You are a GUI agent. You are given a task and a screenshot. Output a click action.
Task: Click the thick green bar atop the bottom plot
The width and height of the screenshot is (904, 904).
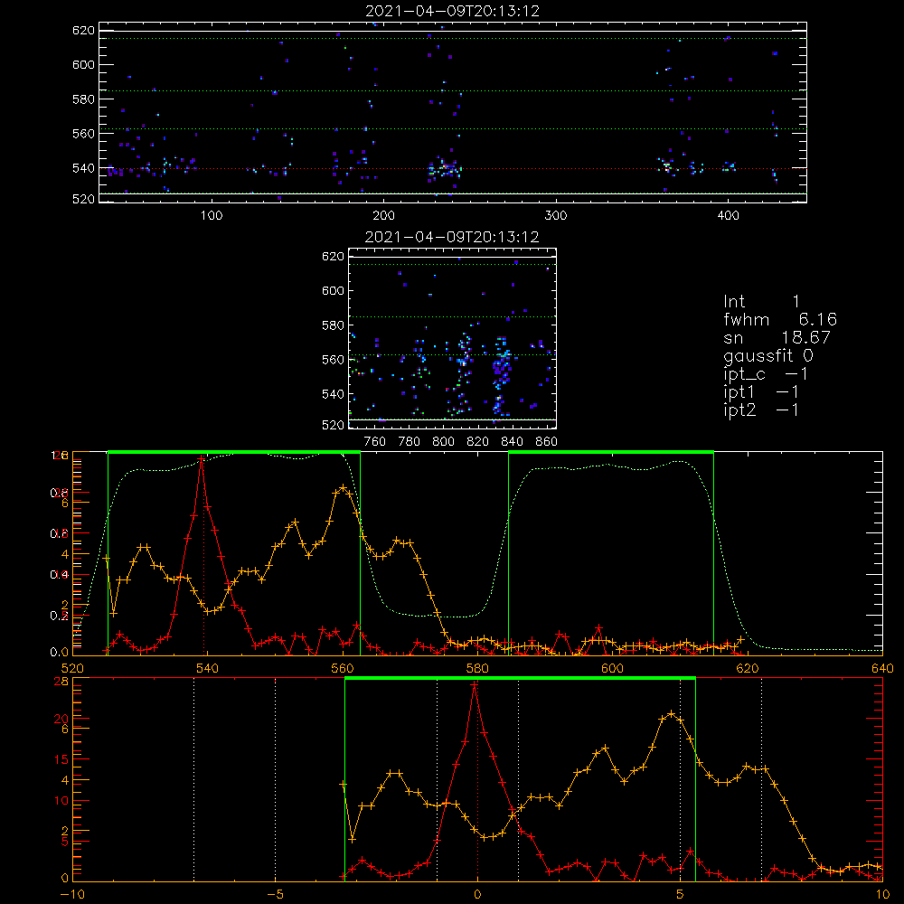click(x=520, y=679)
